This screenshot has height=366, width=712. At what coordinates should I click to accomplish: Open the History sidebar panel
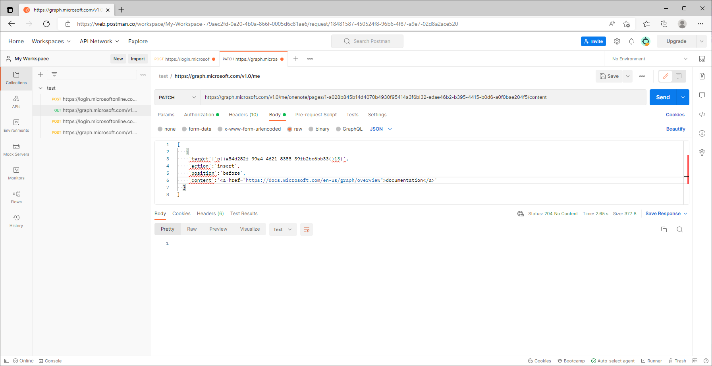16,221
